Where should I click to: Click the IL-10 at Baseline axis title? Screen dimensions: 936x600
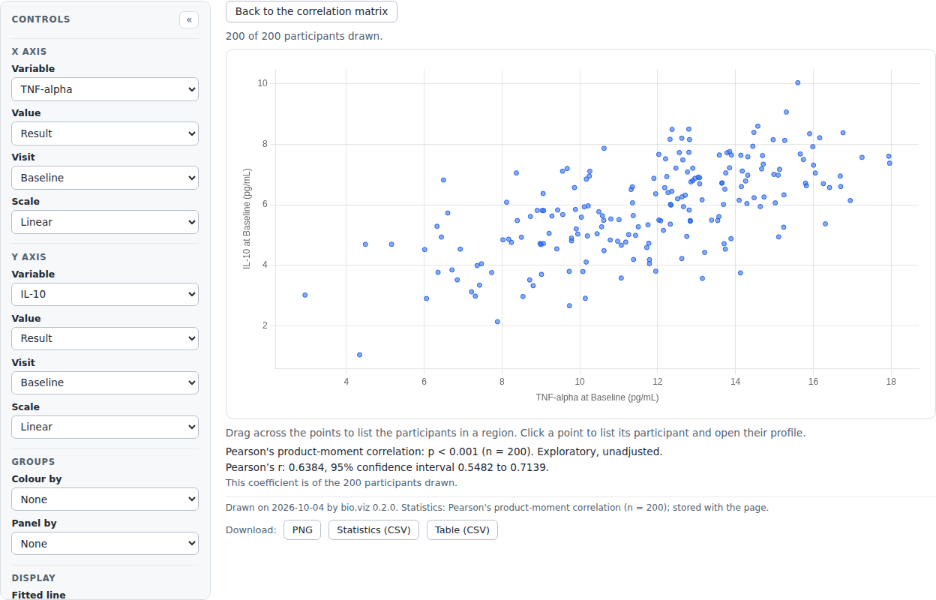point(247,219)
